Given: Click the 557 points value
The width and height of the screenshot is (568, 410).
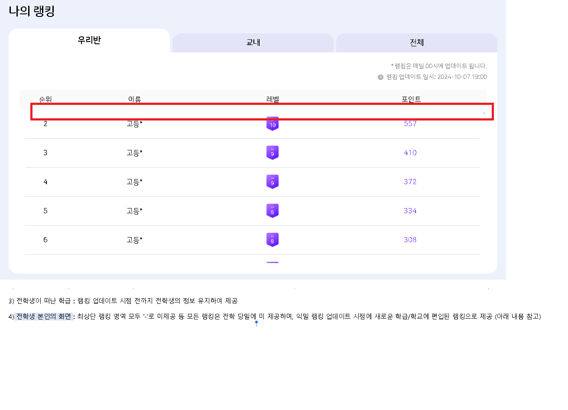Looking at the screenshot, I should click(x=410, y=124).
